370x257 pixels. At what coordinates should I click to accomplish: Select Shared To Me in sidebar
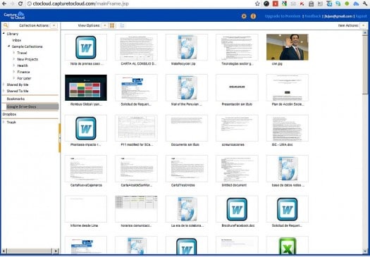click(18, 91)
